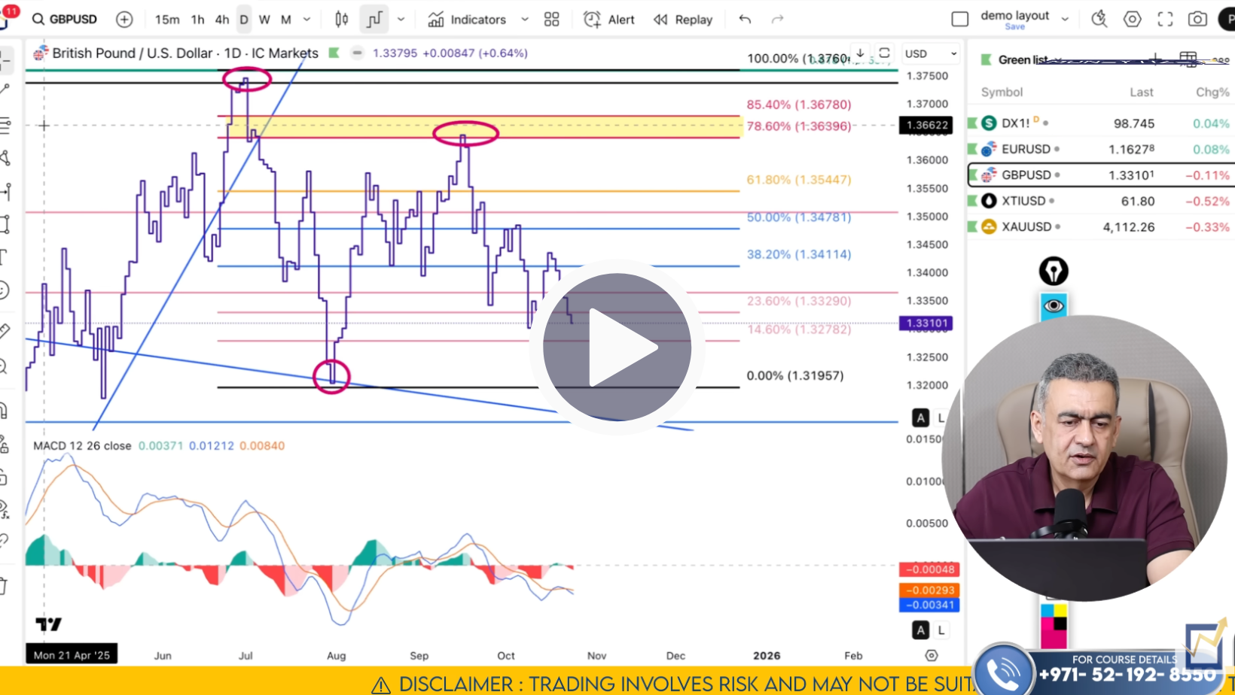Click the cyan yellow magenta color swatch
The width and height of the screenshot is (1235, 695).
coord(1054,625)
